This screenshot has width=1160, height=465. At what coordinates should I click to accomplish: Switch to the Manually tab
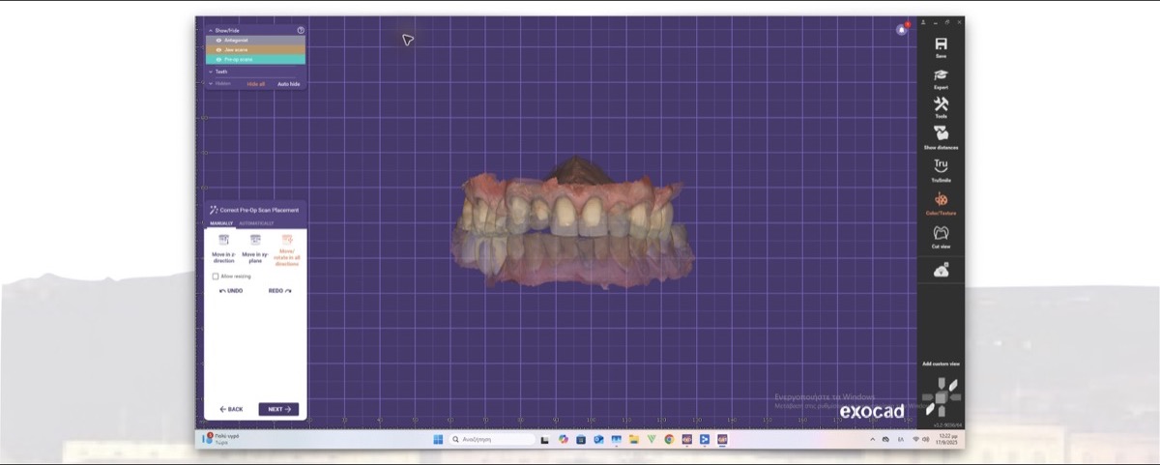(222, 223)
